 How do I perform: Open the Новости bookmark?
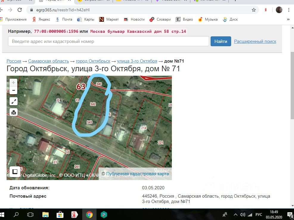pyautogui.click(x=134, y=19)
